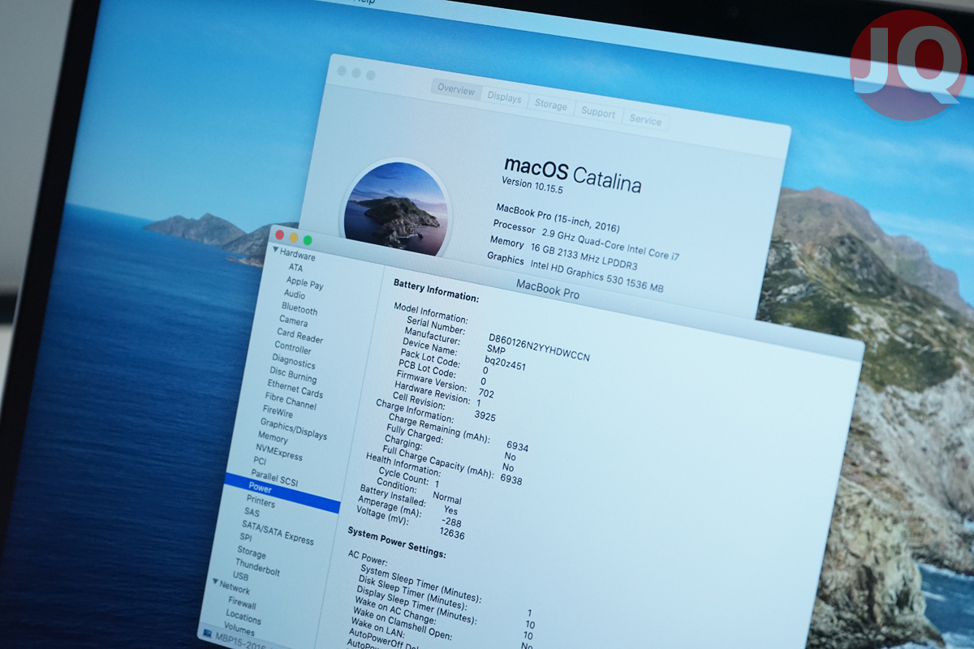
Task: Select Printers in the sidebar
Action: [x=261, y=502]
